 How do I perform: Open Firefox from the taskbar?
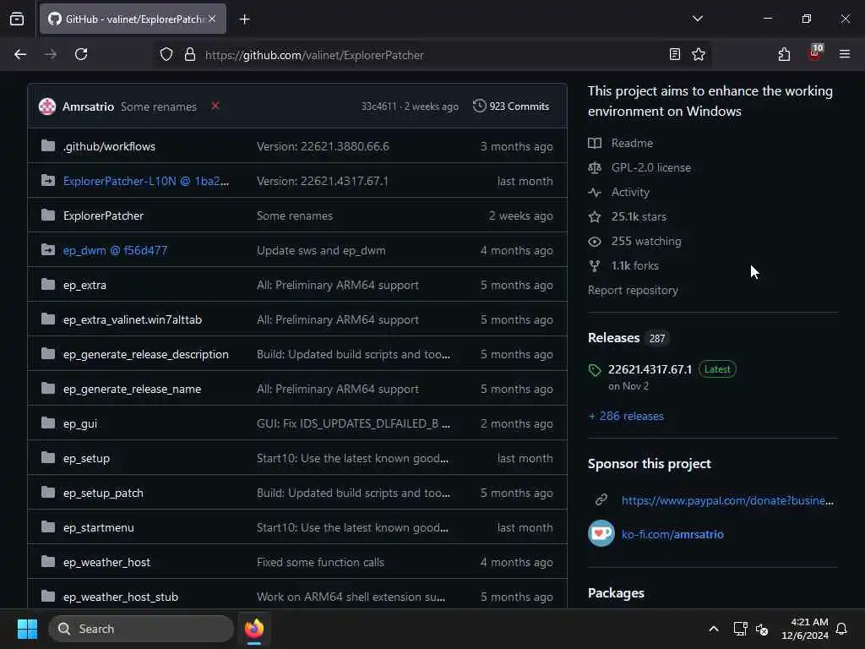click(x=254, y=629)
